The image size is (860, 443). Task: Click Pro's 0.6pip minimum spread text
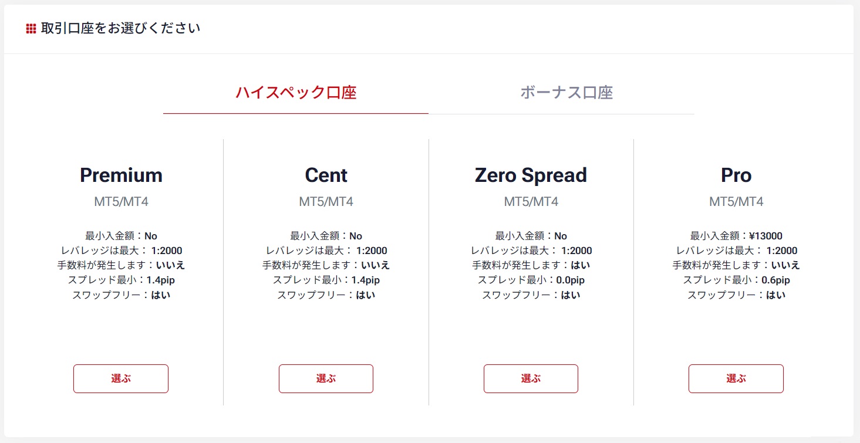pos(775,280)
